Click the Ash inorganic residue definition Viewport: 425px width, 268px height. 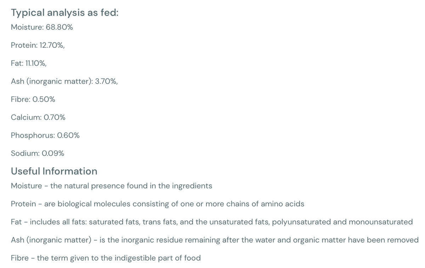[x=215, y=240]
